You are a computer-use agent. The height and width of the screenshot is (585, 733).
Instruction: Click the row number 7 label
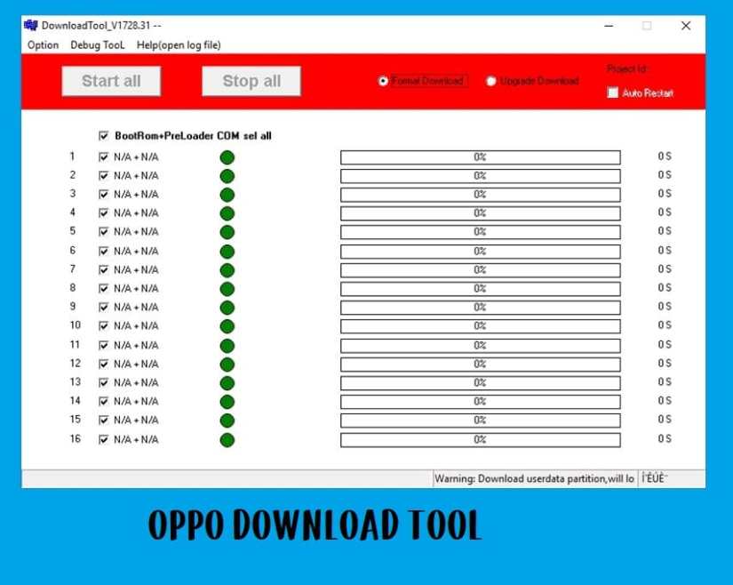[x=73, y=269]
